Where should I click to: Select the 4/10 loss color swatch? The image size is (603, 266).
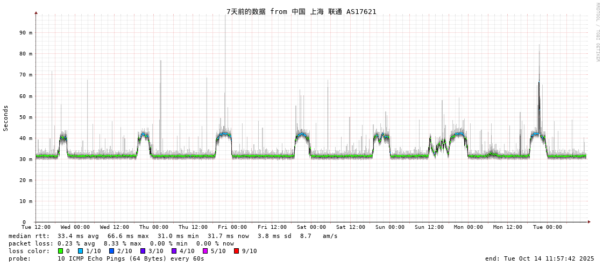[174, 251]
